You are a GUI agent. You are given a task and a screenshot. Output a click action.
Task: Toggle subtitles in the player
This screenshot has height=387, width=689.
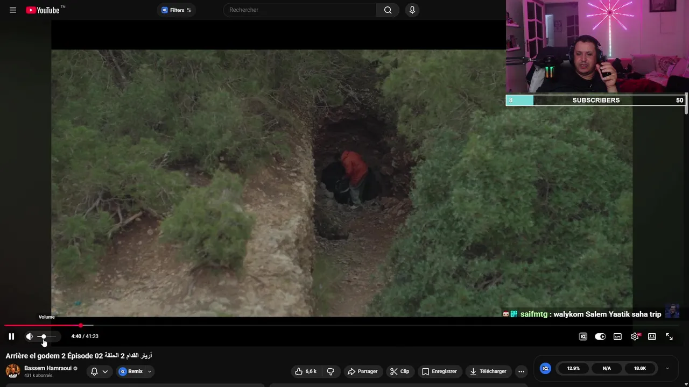click(x=617, y=336)
